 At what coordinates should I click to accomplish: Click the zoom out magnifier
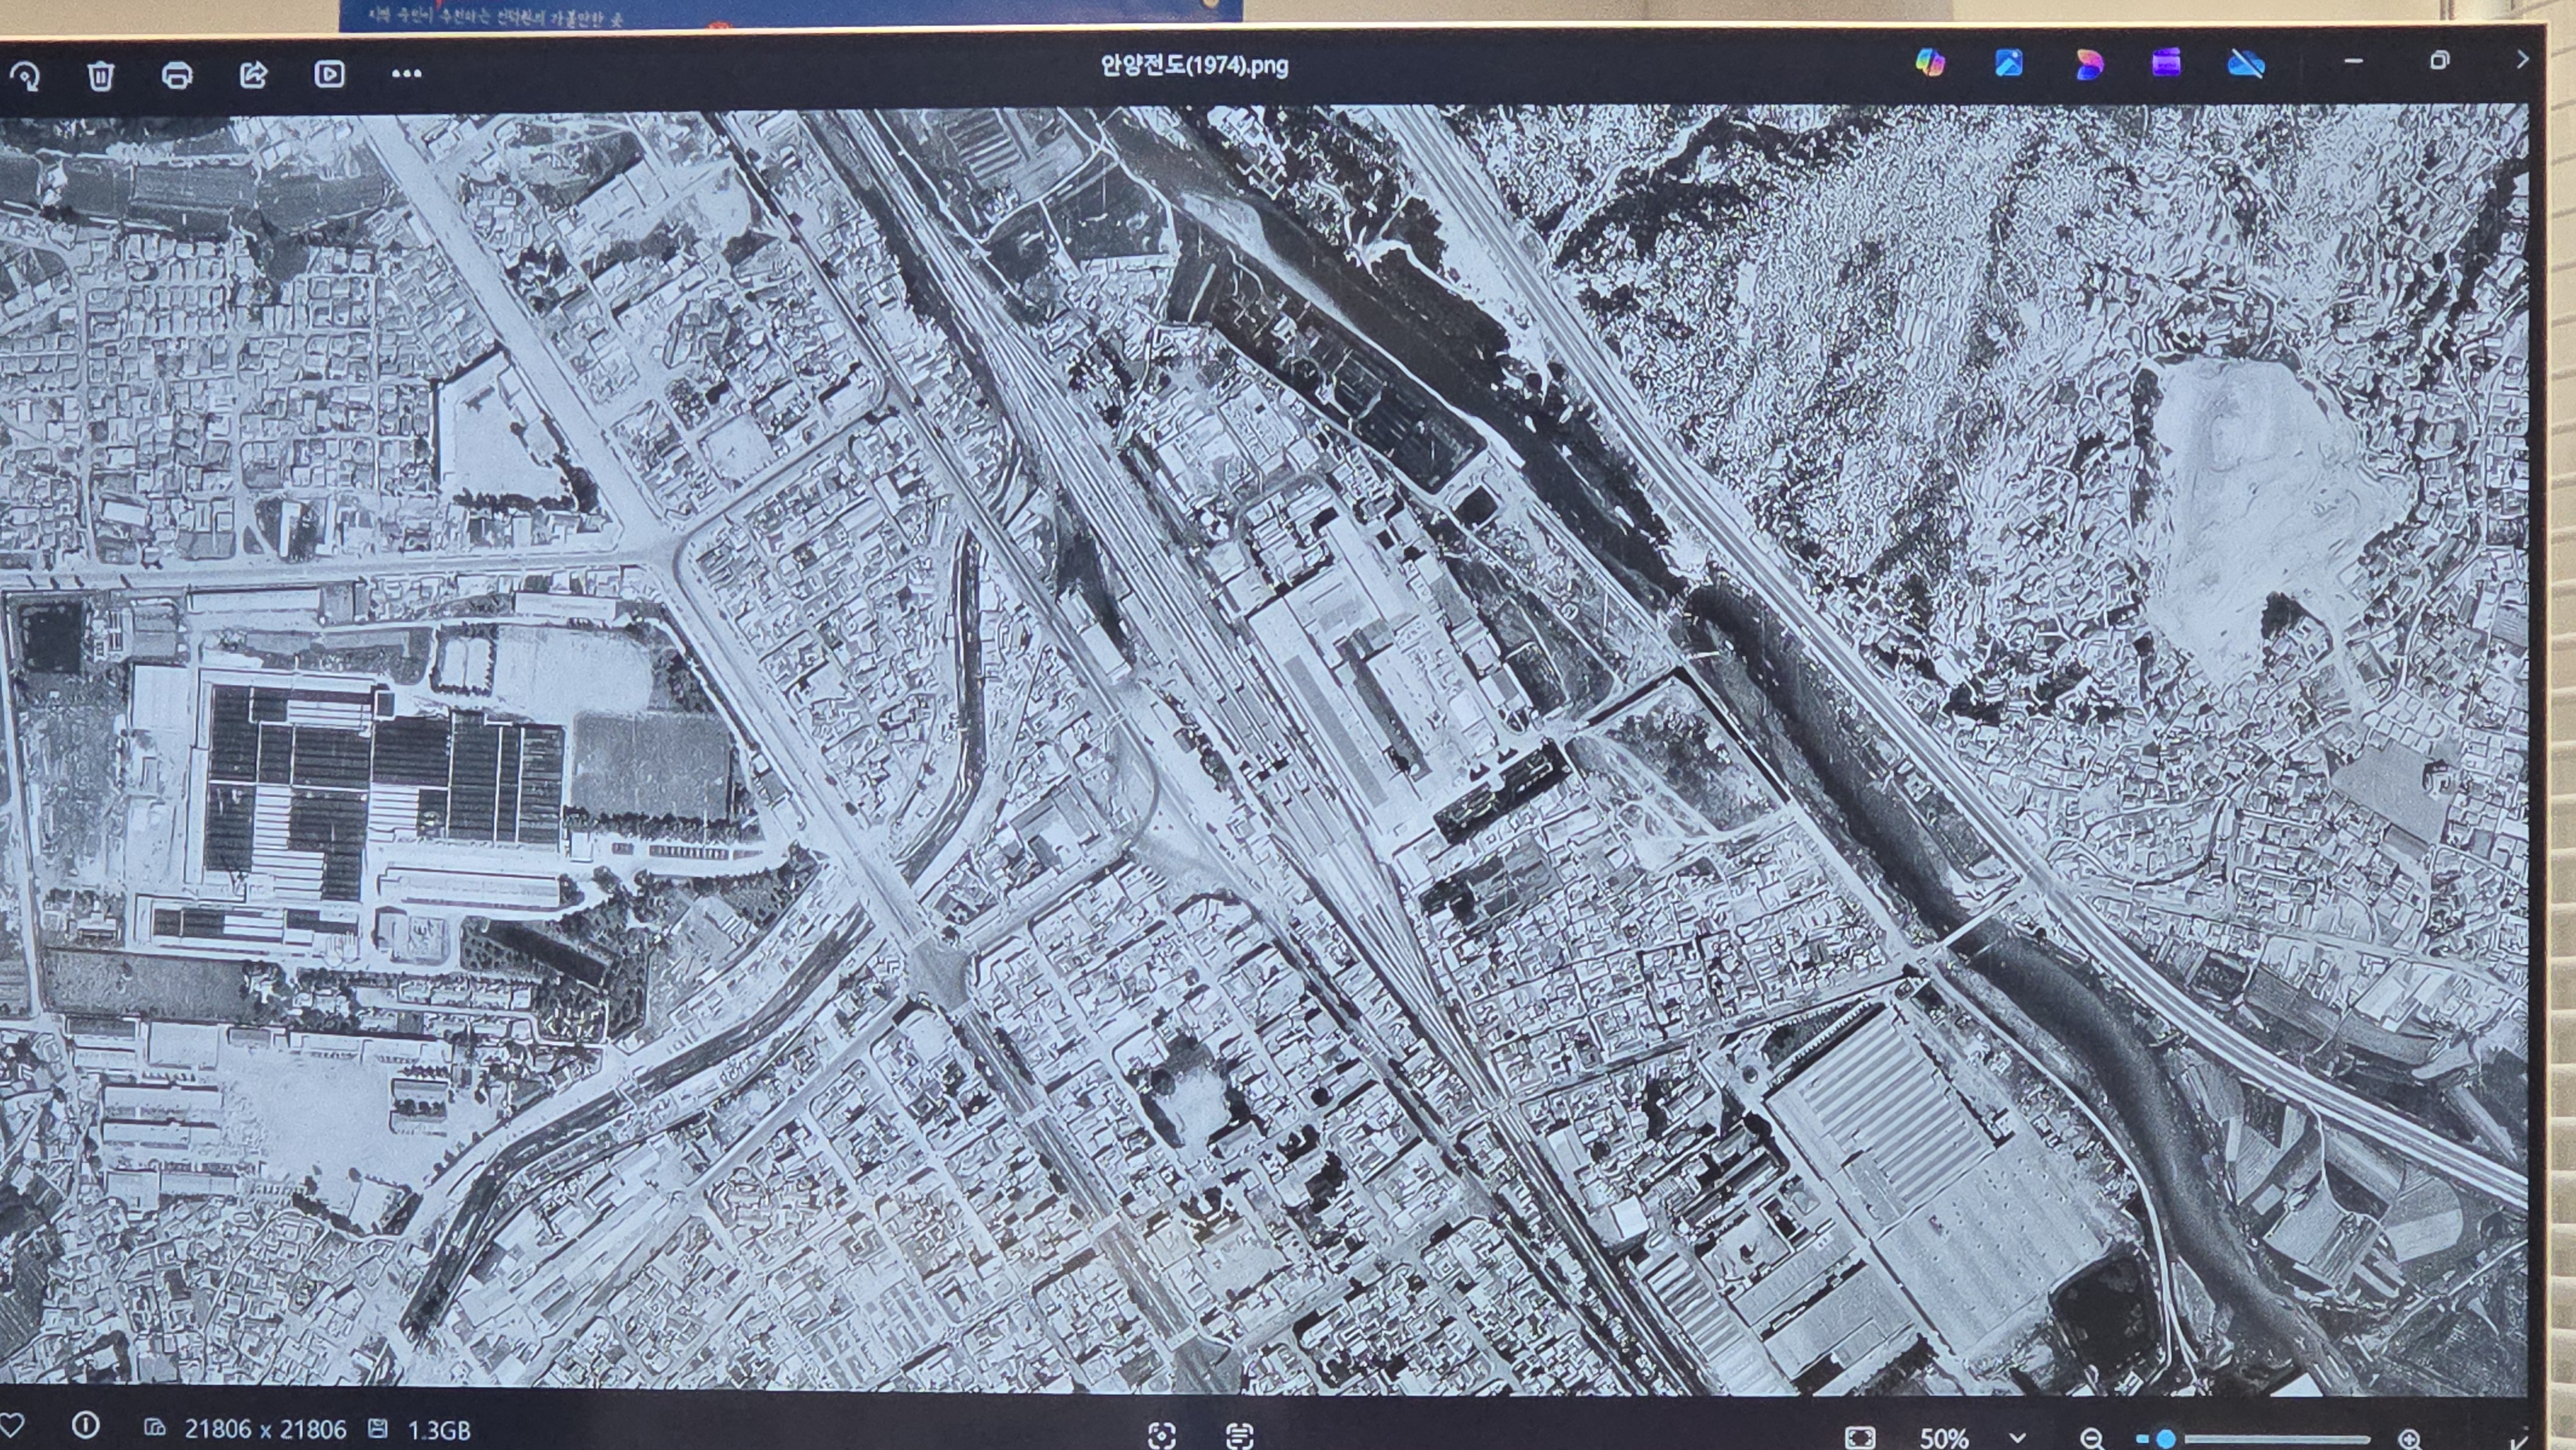[x=2091, y=1438]
